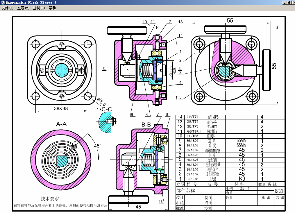Screen dimensions: 295x213
Task: Select the 45° angle annotation
Action: coord(97,145)
